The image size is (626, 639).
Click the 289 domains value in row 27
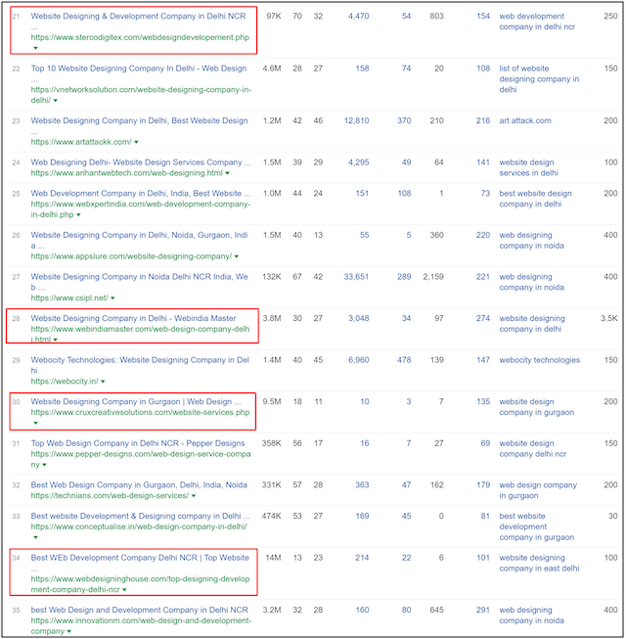click(404, 277)
